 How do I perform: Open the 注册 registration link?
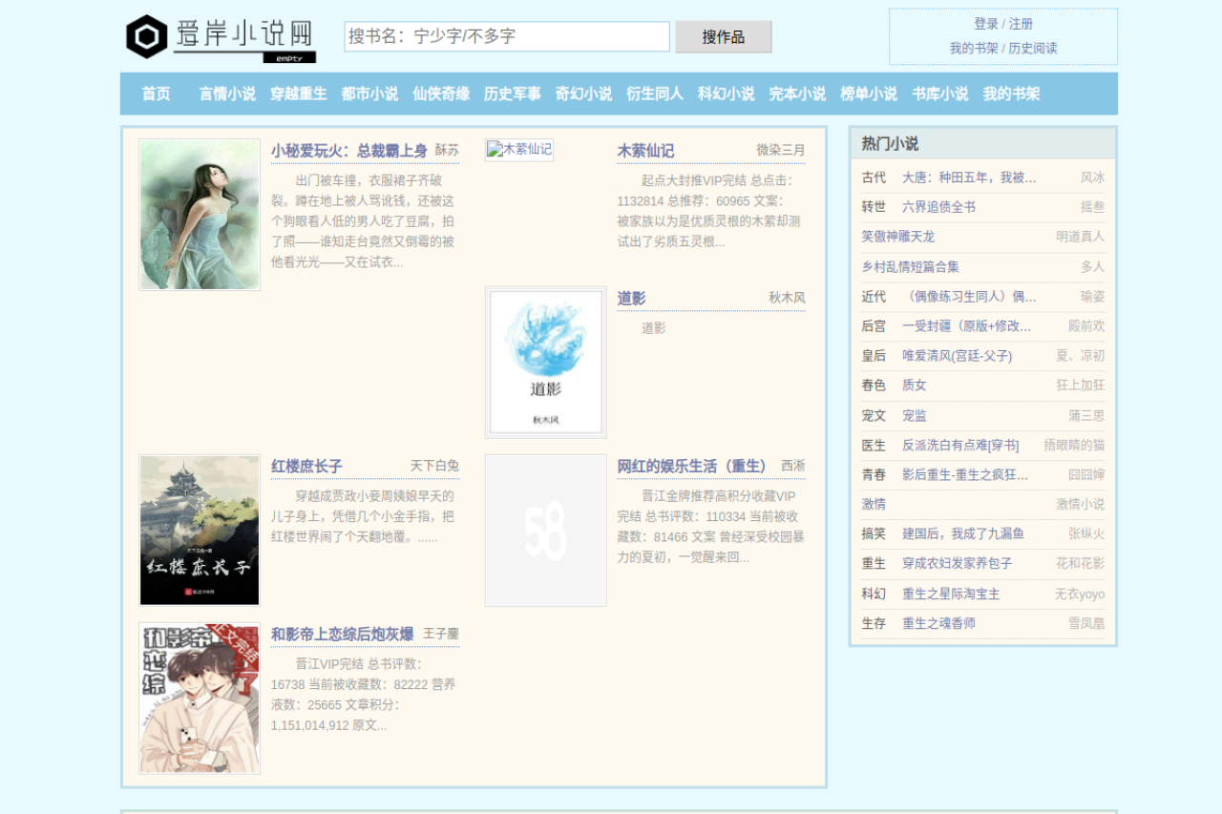point(1021,24)
